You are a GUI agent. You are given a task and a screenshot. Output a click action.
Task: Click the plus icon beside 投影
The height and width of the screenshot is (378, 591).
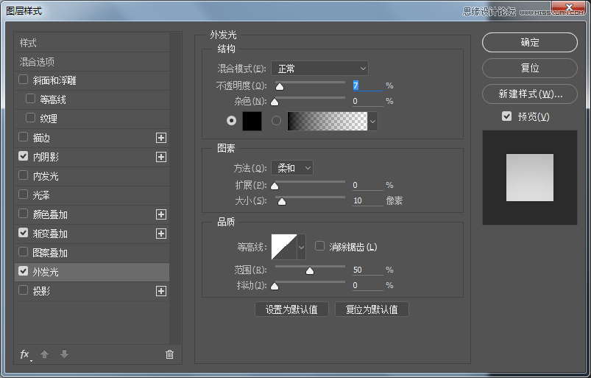[x=161, y=291]
